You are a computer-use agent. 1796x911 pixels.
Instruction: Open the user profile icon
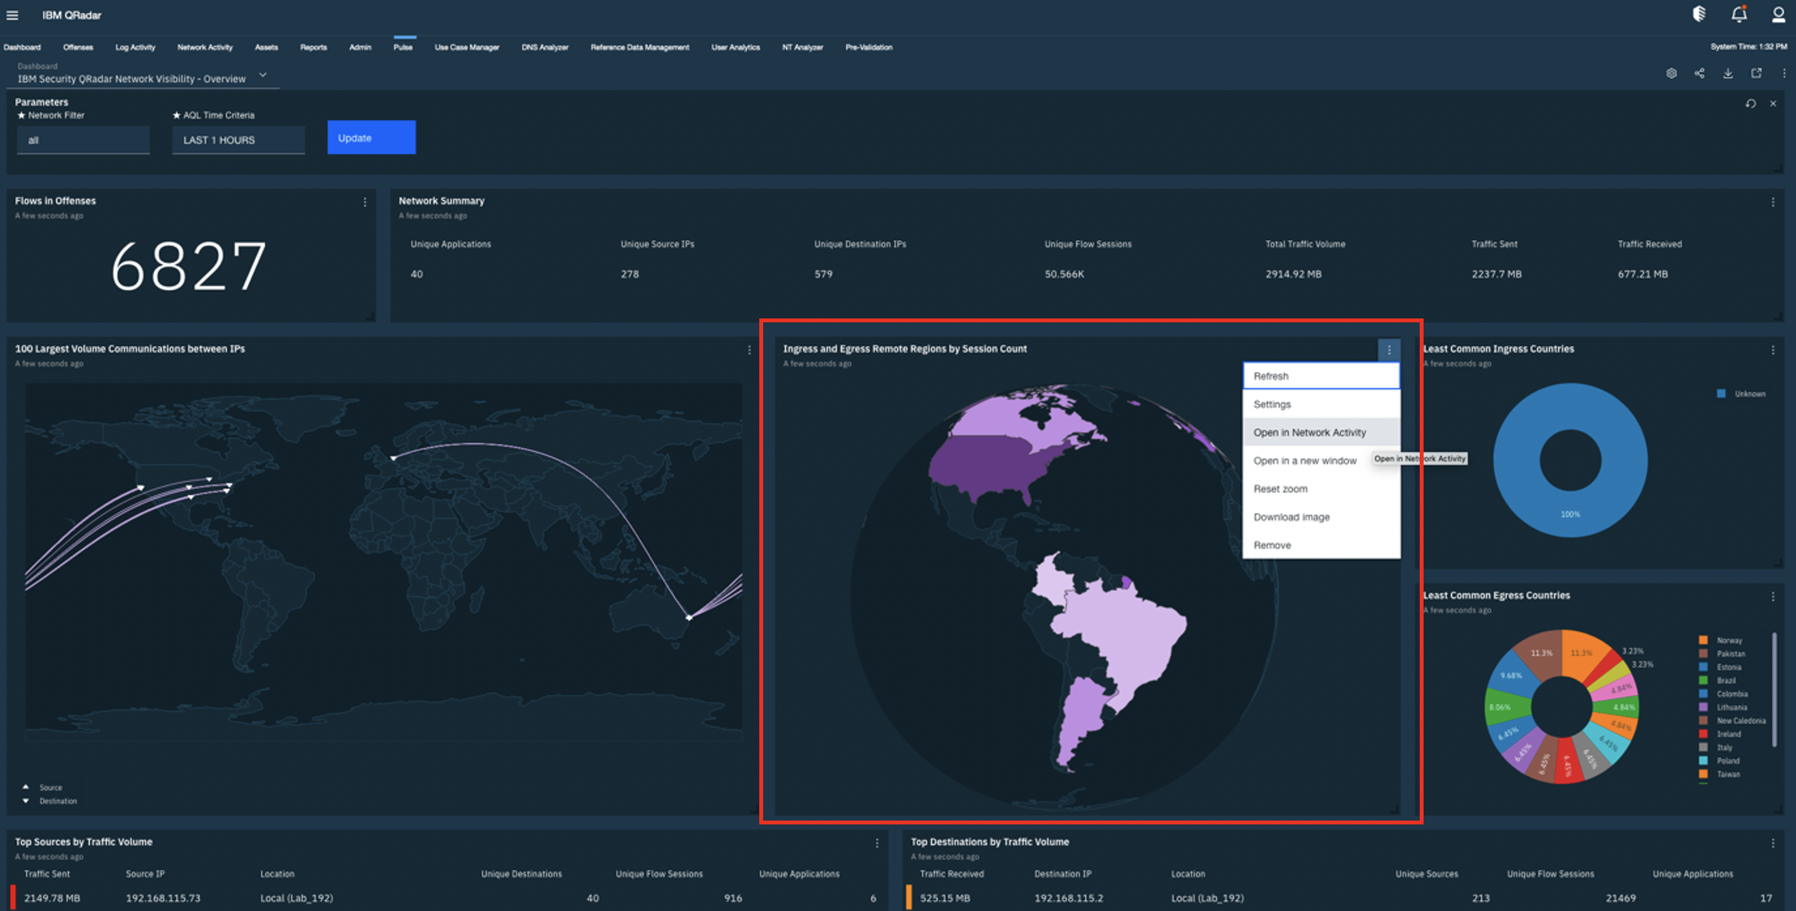click(x=1778, y=14)
